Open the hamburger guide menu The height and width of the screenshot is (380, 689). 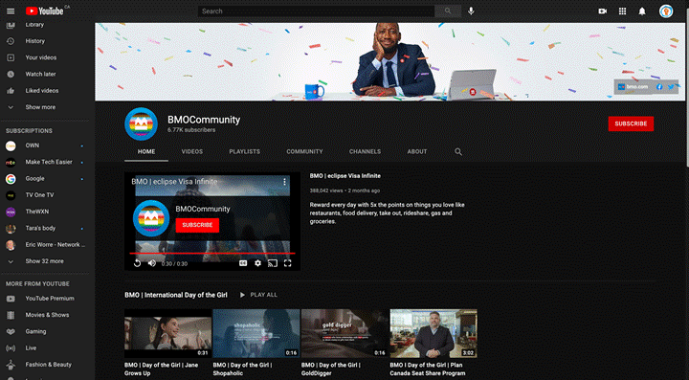coord(11,11)
